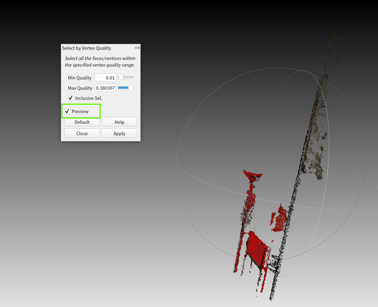Screen dimensions: 378x307
Task: Open Help for this filter
Action: click(119, 122)
